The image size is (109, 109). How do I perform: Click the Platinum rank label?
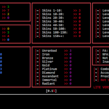pos(50,69)
